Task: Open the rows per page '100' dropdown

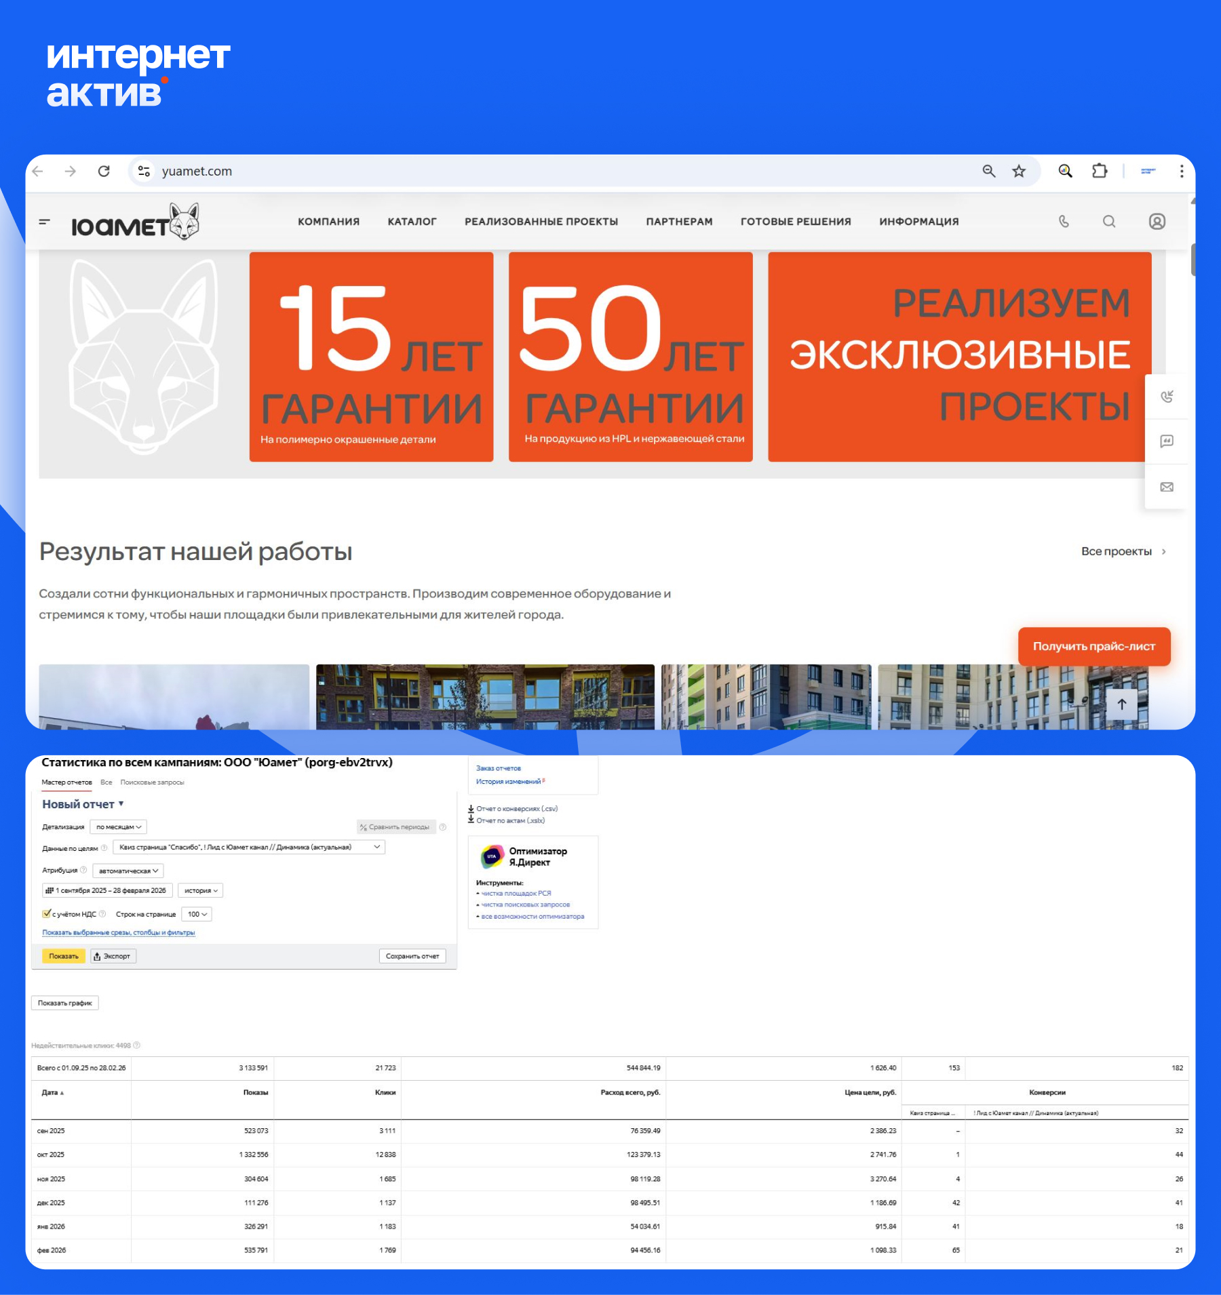Action: pyautogui.click(x=197, y=915)
